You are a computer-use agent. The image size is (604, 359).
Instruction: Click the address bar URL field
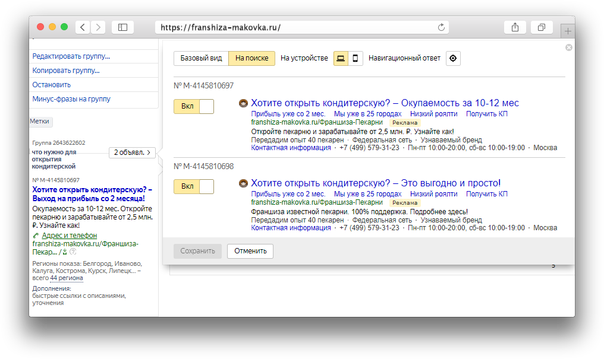pos(301,27)
